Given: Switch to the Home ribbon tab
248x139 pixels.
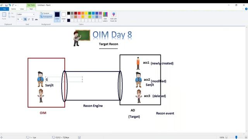Looking at the screenshot, I should coord(14,9).
